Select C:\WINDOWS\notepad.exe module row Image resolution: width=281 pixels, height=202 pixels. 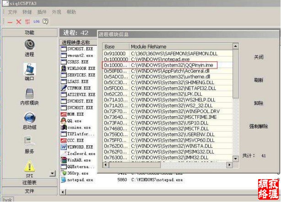point(168,59)
